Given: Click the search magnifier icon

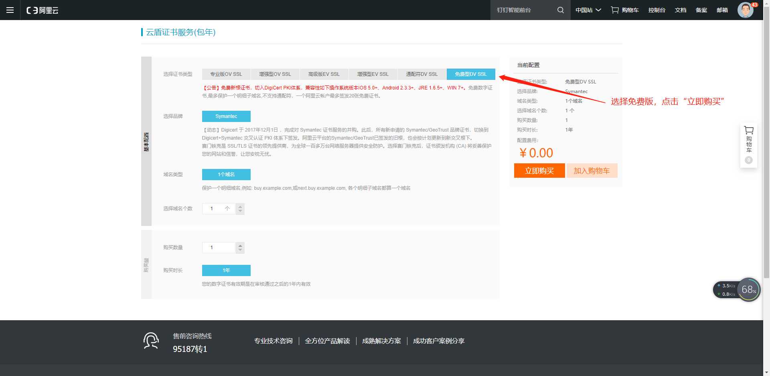Looking at the screenshot, I should (560, 10).
